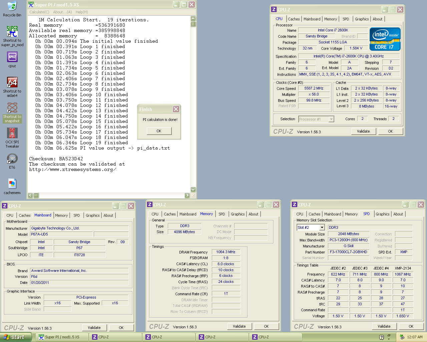
Task: Select Graphics tab in the Mainboard CPU-Z window
Action: [x=93, y=215]
